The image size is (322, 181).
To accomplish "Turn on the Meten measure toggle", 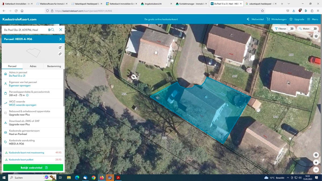I will click(x=314, y=29).
